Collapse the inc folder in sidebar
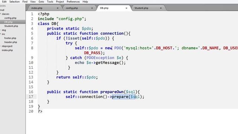The width and height of the screenshot is (238, 134). point(1,34)
